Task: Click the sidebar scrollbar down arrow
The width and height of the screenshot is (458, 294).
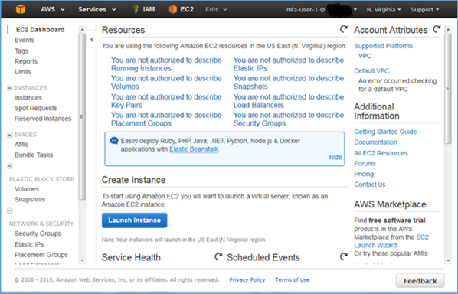Action: pyautogui.click(x=82, y=260)
